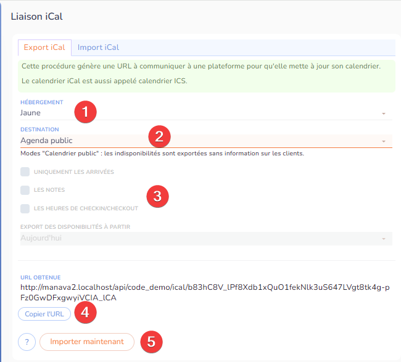The width and height of the screenshot is (401, 362).
Task: Open the Destination dropdown set to Agenda public
Action: pyautogui.click(x=204, y=141)
